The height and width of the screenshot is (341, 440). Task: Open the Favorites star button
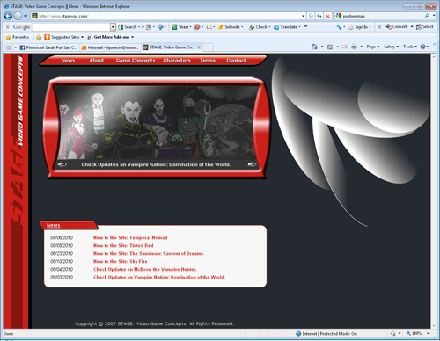[x=18, y=37]
